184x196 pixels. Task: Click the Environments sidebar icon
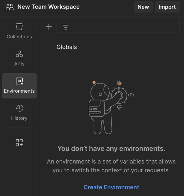coord(19,81)
